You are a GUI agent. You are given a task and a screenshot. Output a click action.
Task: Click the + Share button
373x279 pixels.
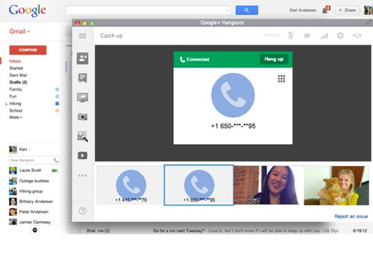(347, 10)
